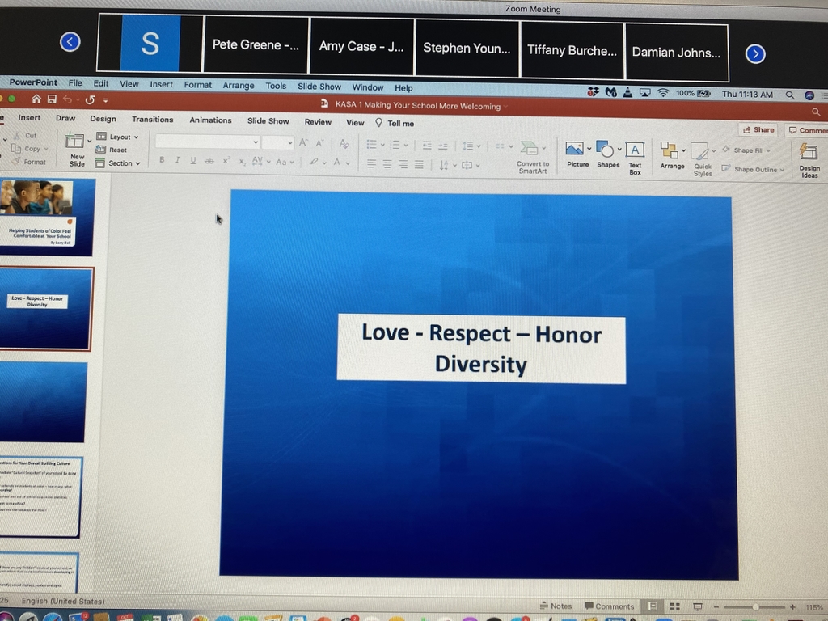This screenshot has width=828, height=621.
Task: Click the Tell me search box
Action: click(x=395, y=123)
